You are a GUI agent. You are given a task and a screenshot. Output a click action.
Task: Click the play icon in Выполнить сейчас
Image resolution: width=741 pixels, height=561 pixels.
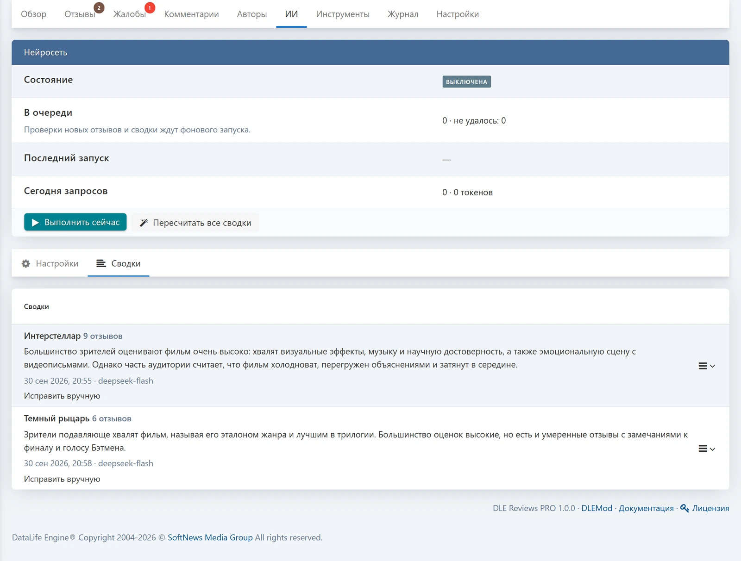(35, 223)
